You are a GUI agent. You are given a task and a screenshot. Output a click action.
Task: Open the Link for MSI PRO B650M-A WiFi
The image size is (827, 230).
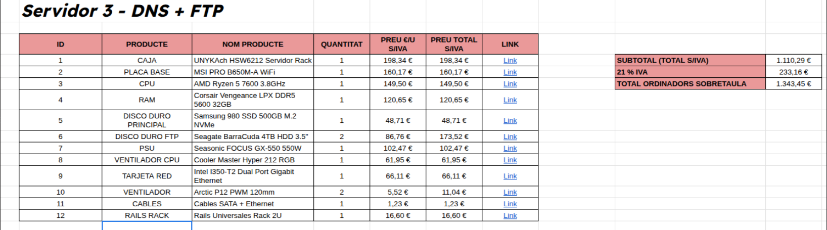pos(510,72)
